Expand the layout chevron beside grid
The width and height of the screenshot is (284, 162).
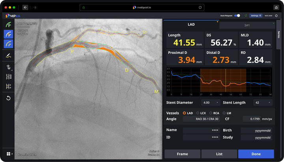12,154
